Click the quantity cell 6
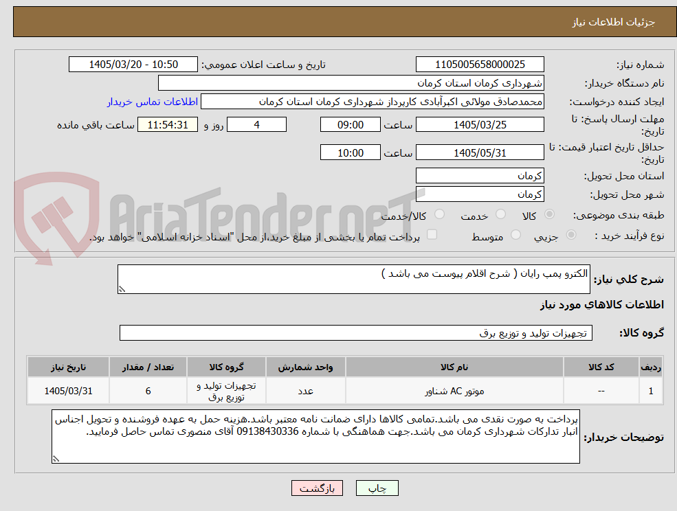The width and height of the screenshot is (677, 511). [148, 391]
